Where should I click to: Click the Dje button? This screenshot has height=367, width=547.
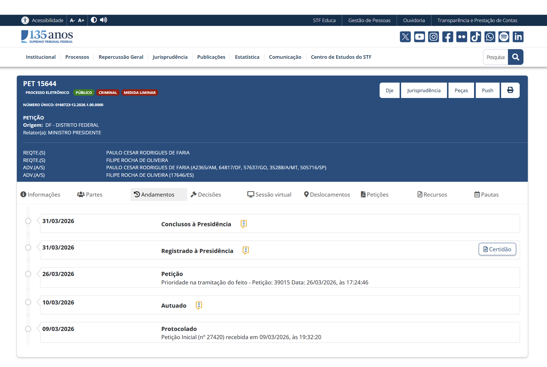(390, 90)
